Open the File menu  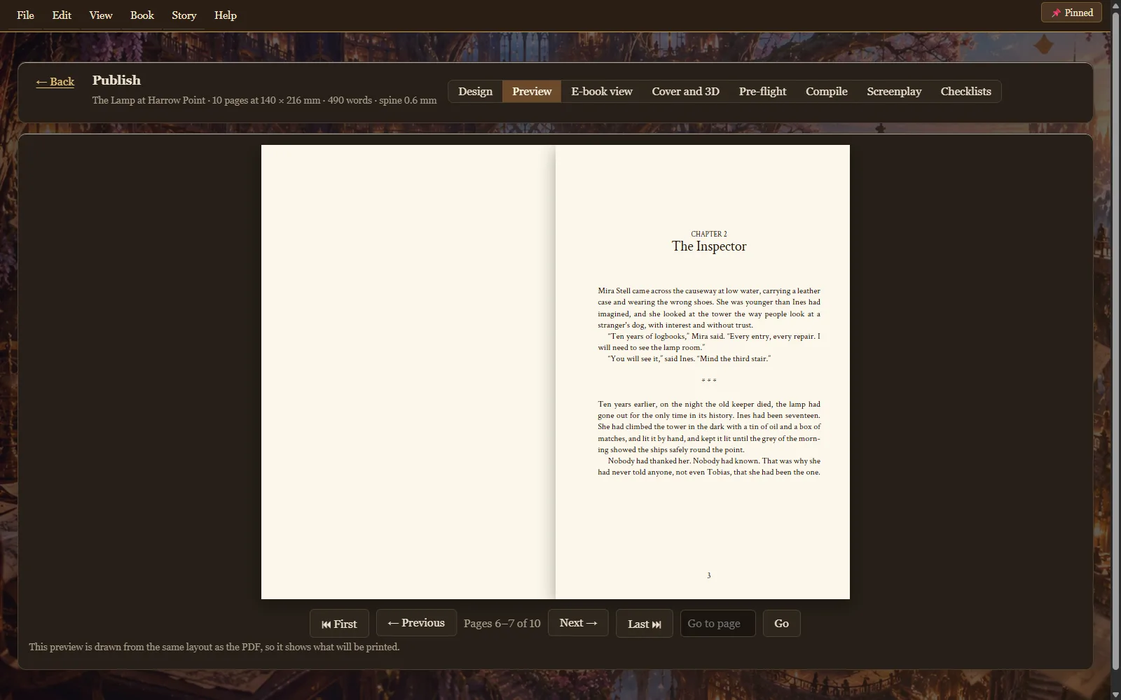25,15
